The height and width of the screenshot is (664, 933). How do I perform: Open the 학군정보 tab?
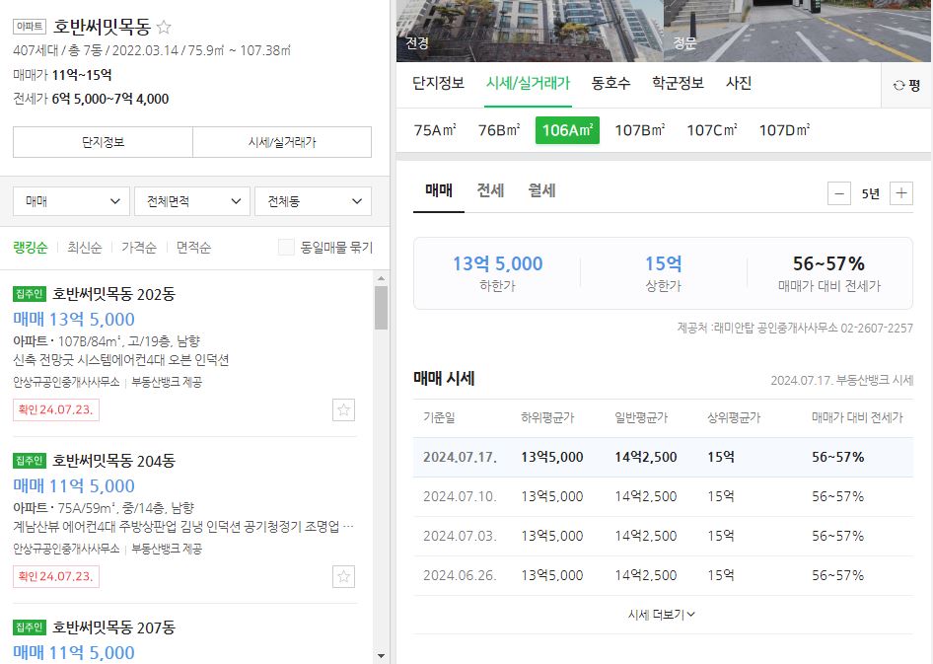678,83
